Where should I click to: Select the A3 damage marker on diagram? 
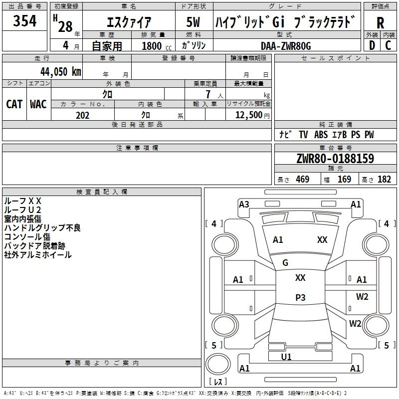(x=244, y=204)
